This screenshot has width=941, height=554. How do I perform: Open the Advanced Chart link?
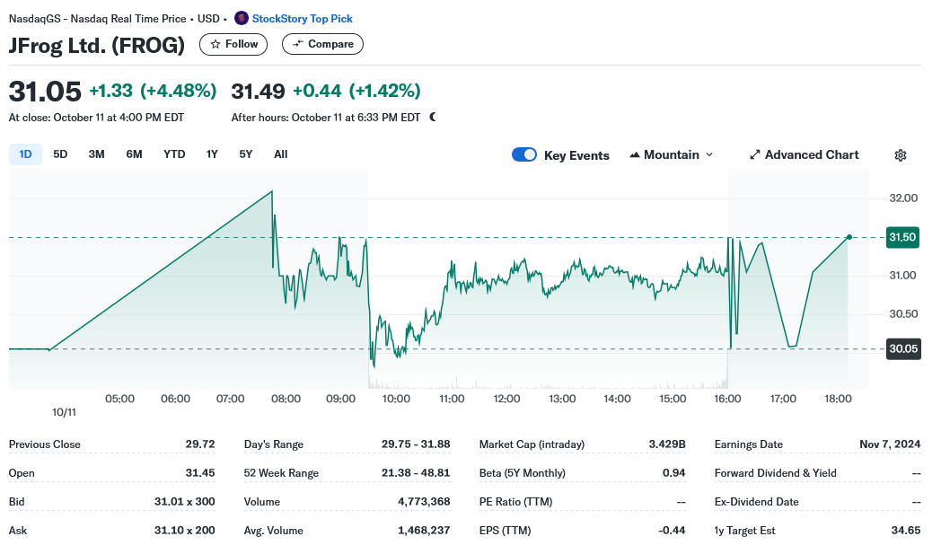tap(805, 154)
